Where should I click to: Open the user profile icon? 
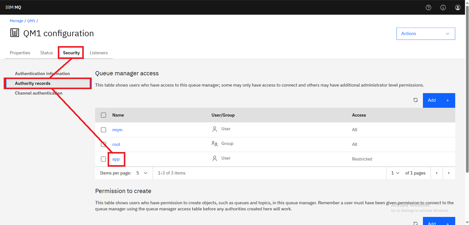[458, 8]
